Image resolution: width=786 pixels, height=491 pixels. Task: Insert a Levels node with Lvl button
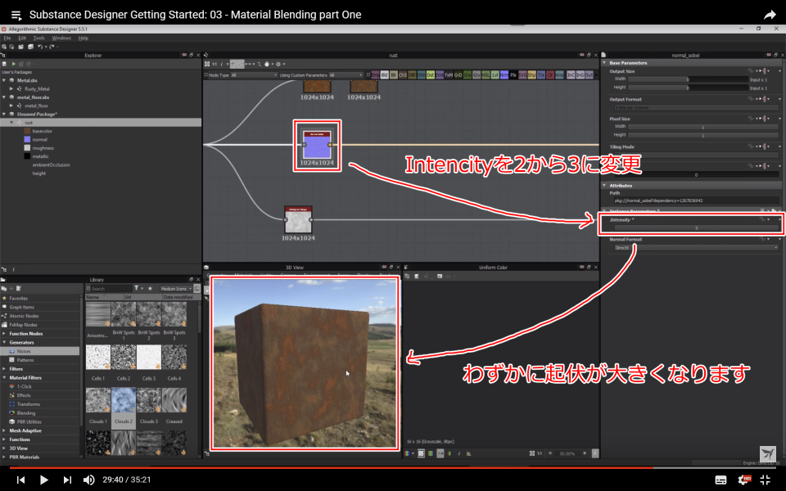click(x=495, y=74)
